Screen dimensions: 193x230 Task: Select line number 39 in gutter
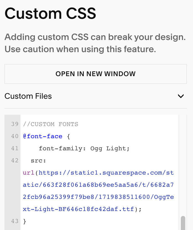click(15, 124)
